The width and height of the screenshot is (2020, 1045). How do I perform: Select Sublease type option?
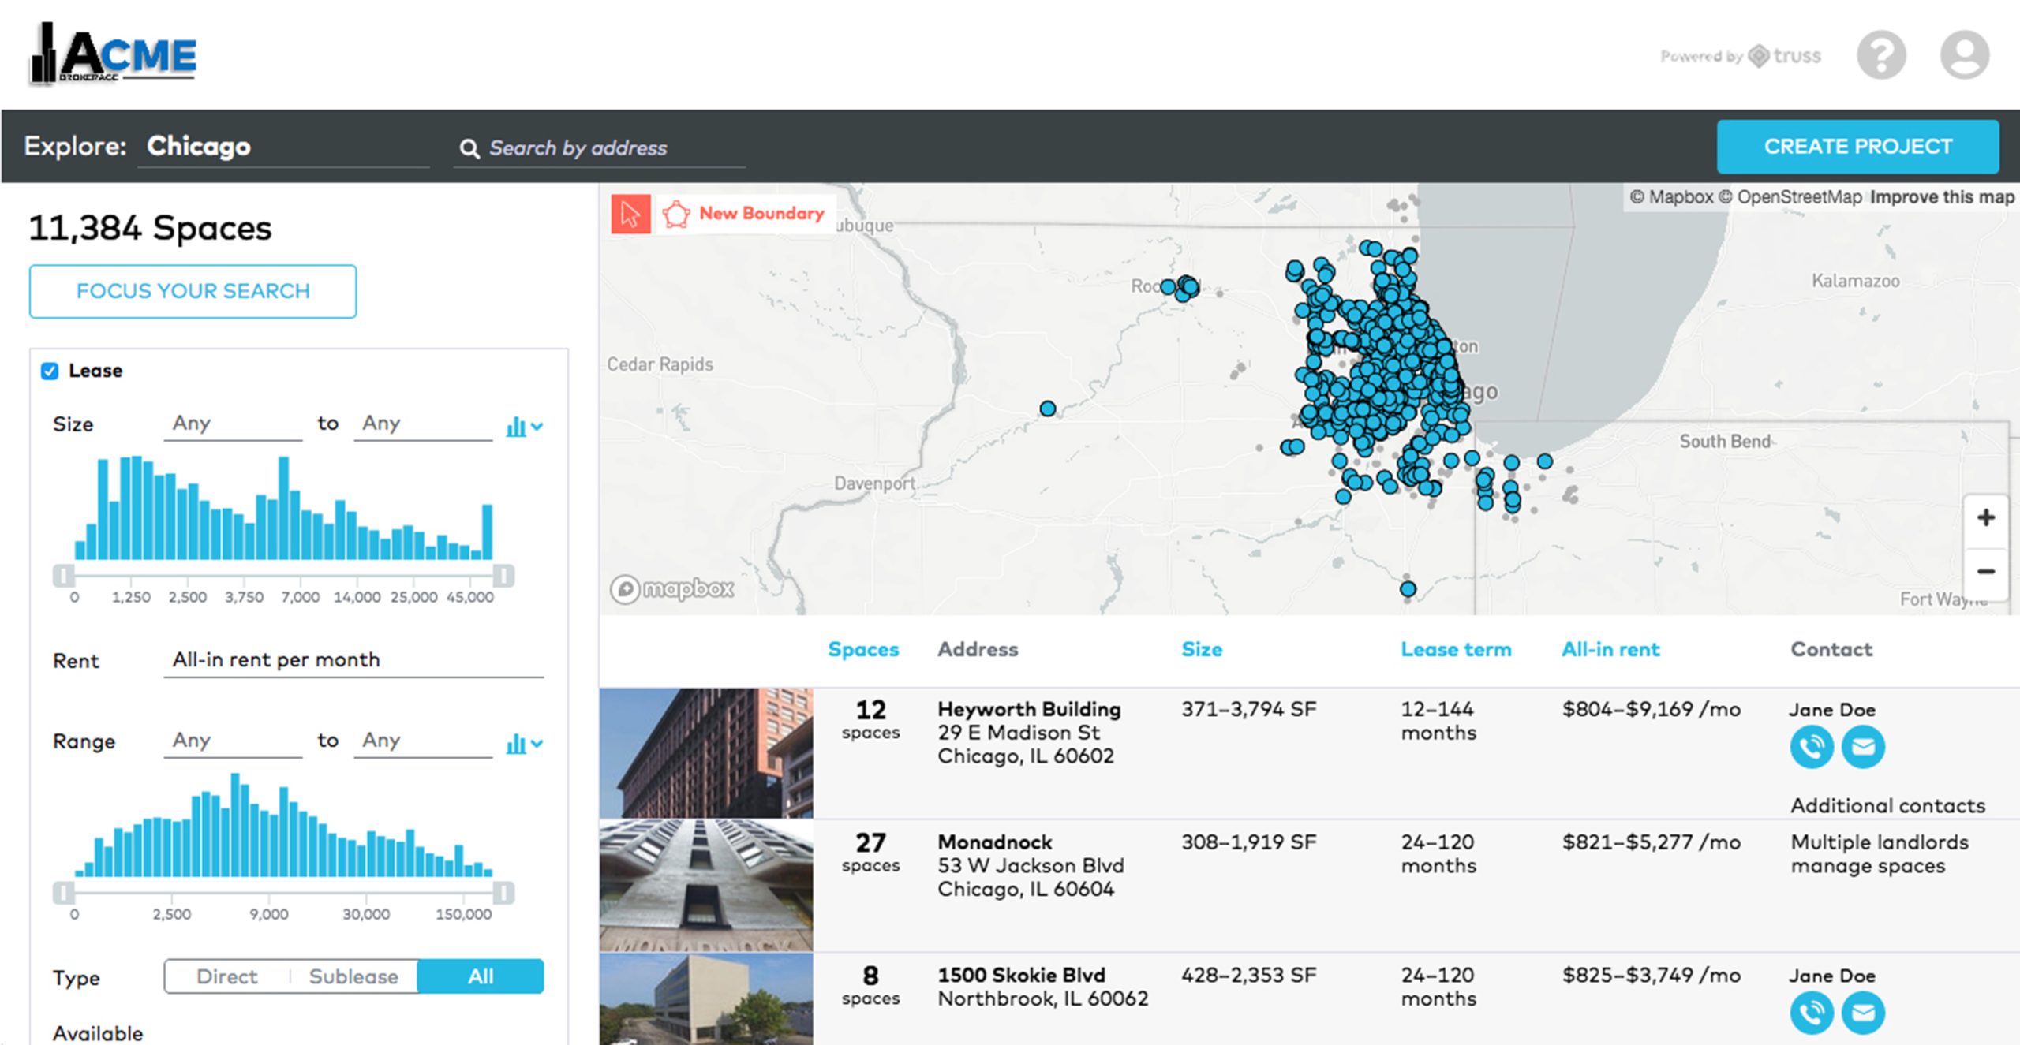point(353,976)
